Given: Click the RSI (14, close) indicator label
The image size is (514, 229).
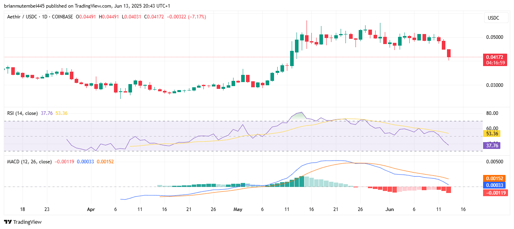Looking at the screenshot, I should 22,113.
